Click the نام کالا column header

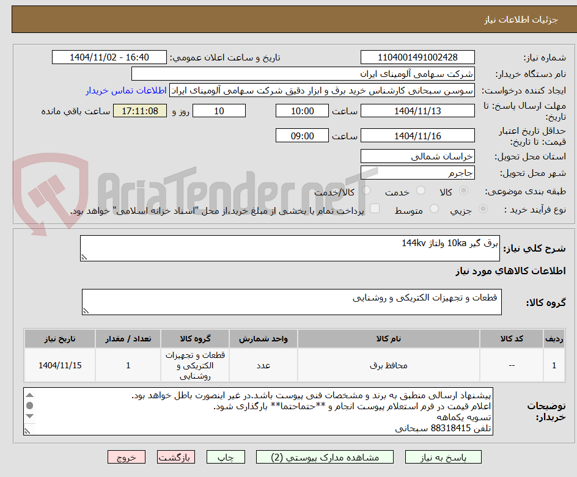[389, 339]
